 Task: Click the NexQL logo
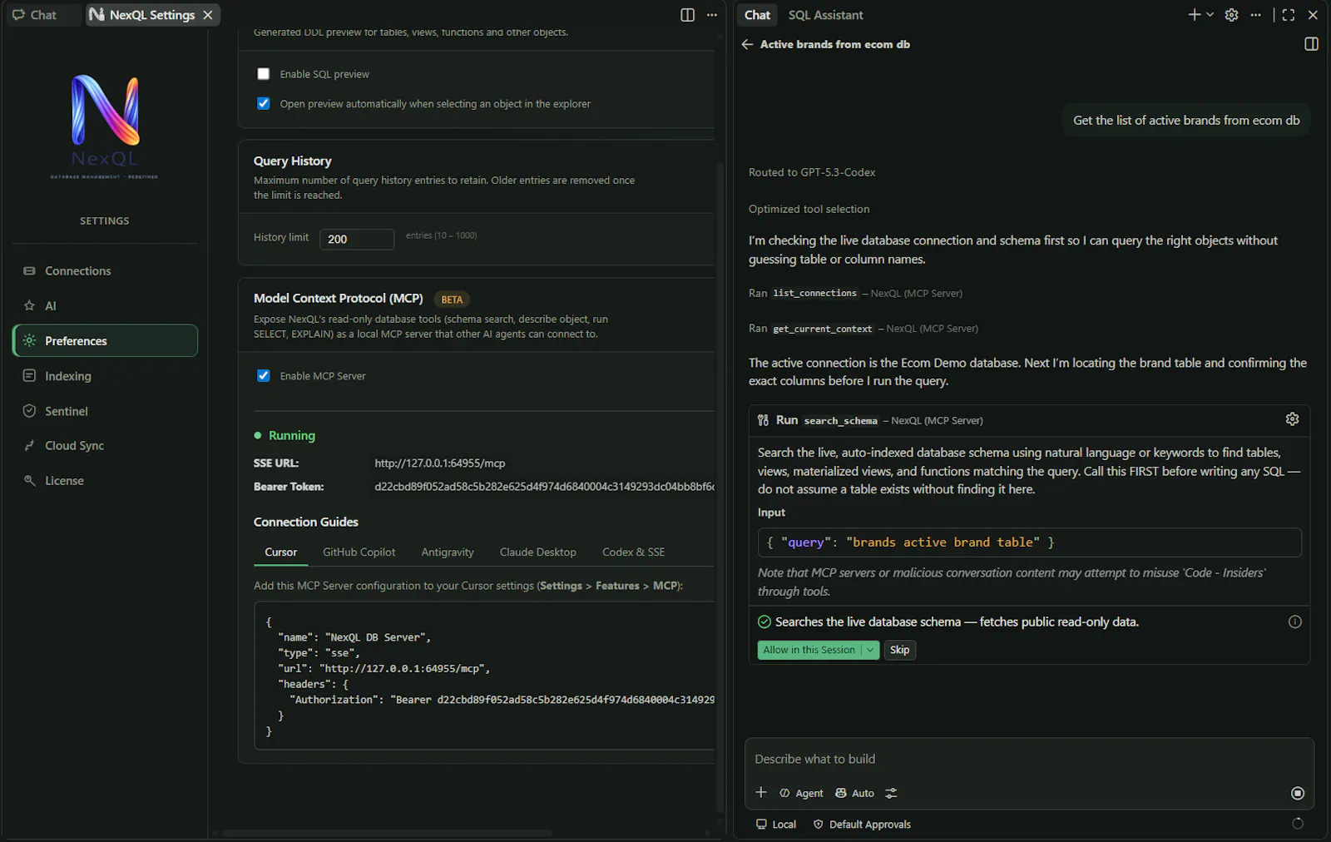click(x=105, y=125)
